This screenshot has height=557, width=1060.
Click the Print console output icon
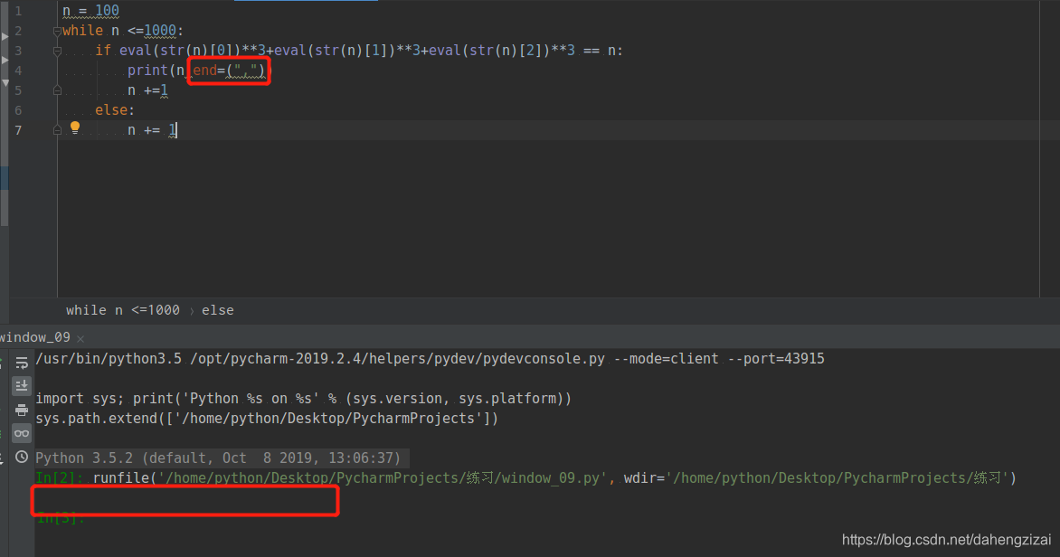[22, 410]
